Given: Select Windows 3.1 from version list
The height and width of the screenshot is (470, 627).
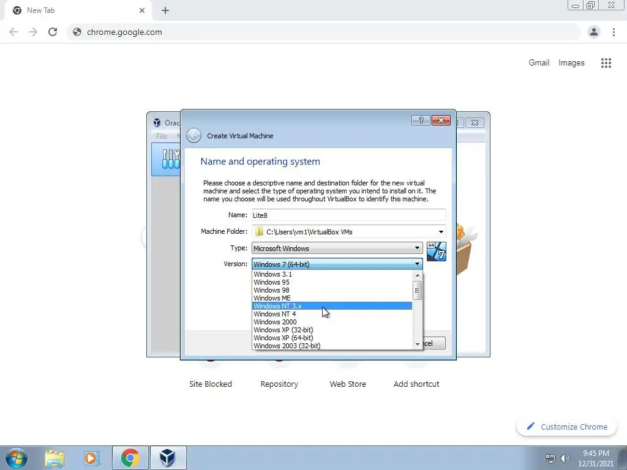Looking at the screenshot, I should [x=332, y=274].
